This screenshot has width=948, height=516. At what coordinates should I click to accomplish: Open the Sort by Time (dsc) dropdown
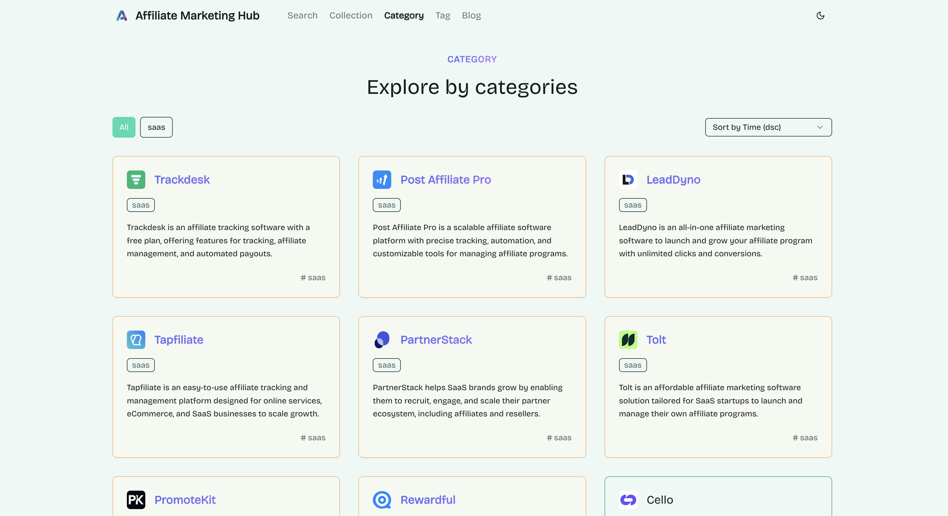click(768, 127)
